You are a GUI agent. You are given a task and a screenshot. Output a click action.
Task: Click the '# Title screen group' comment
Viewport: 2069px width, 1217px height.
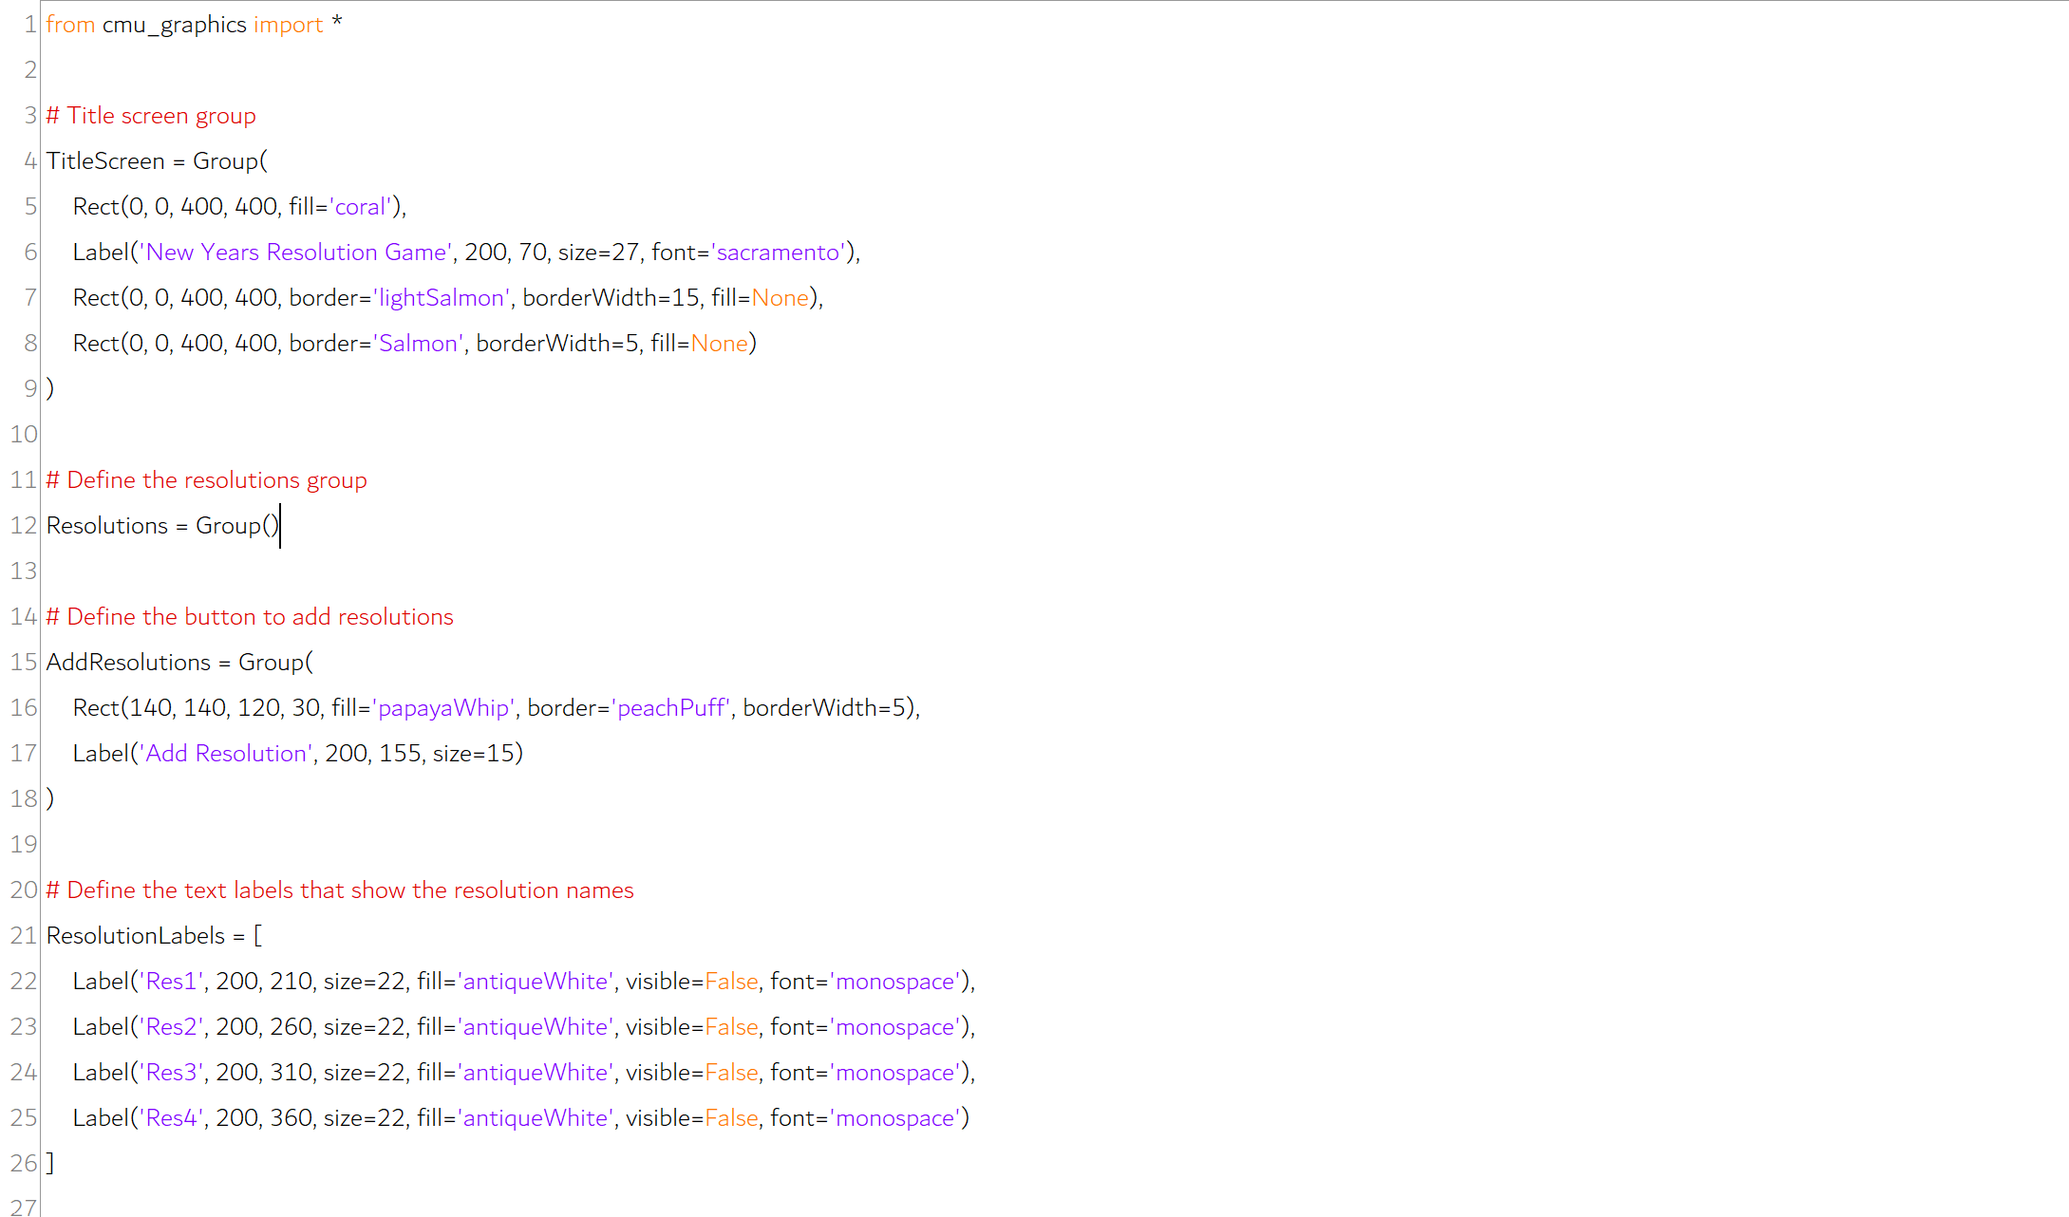[151, 116]
